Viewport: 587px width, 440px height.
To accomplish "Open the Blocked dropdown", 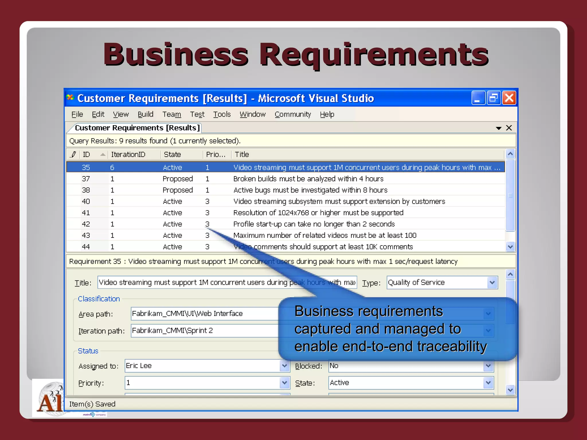I will pyautogui.click(x=488, y=366).
